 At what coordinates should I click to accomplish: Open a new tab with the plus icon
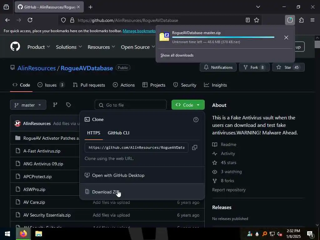(91, 7)
